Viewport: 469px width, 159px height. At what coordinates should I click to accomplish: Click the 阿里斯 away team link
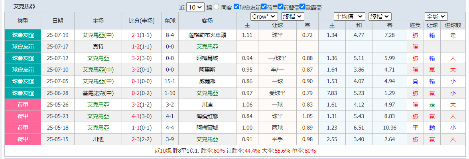207,70
